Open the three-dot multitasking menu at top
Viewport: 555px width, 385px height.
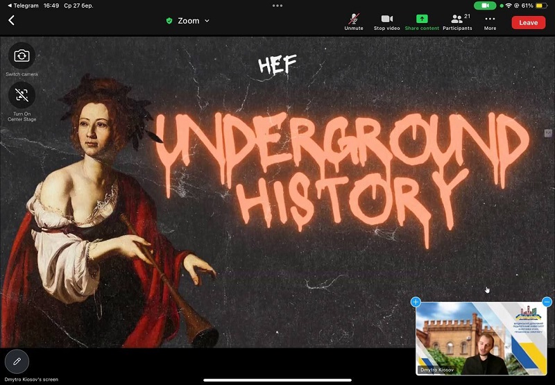click(x=277, y=6)
